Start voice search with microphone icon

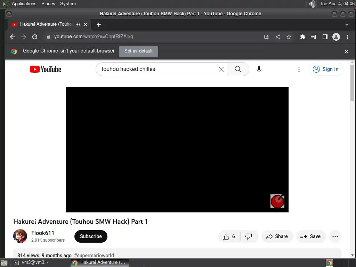(x=259, y=69)
